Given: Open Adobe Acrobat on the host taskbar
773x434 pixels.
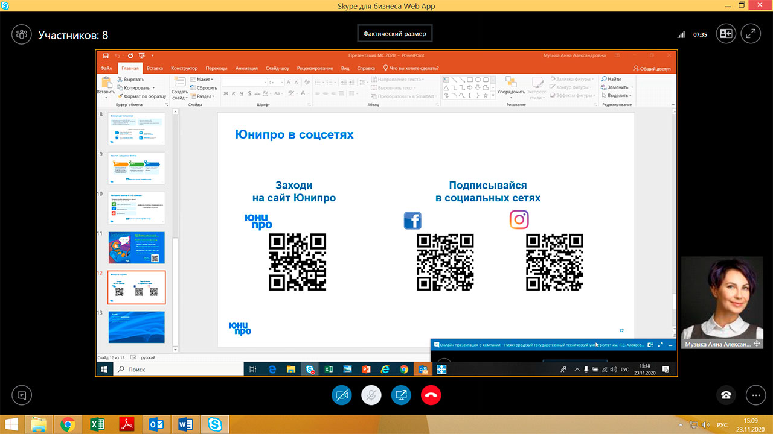Looking at the screenshot, I should tap(127, 424).
